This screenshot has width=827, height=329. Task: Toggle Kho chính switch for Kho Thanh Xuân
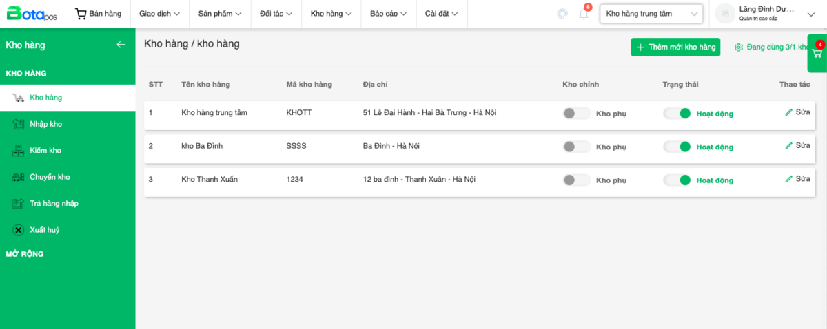576,180
